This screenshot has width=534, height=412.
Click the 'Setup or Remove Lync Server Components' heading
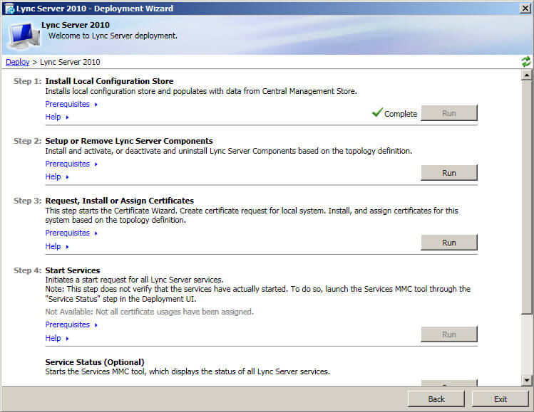pos(129,141)
